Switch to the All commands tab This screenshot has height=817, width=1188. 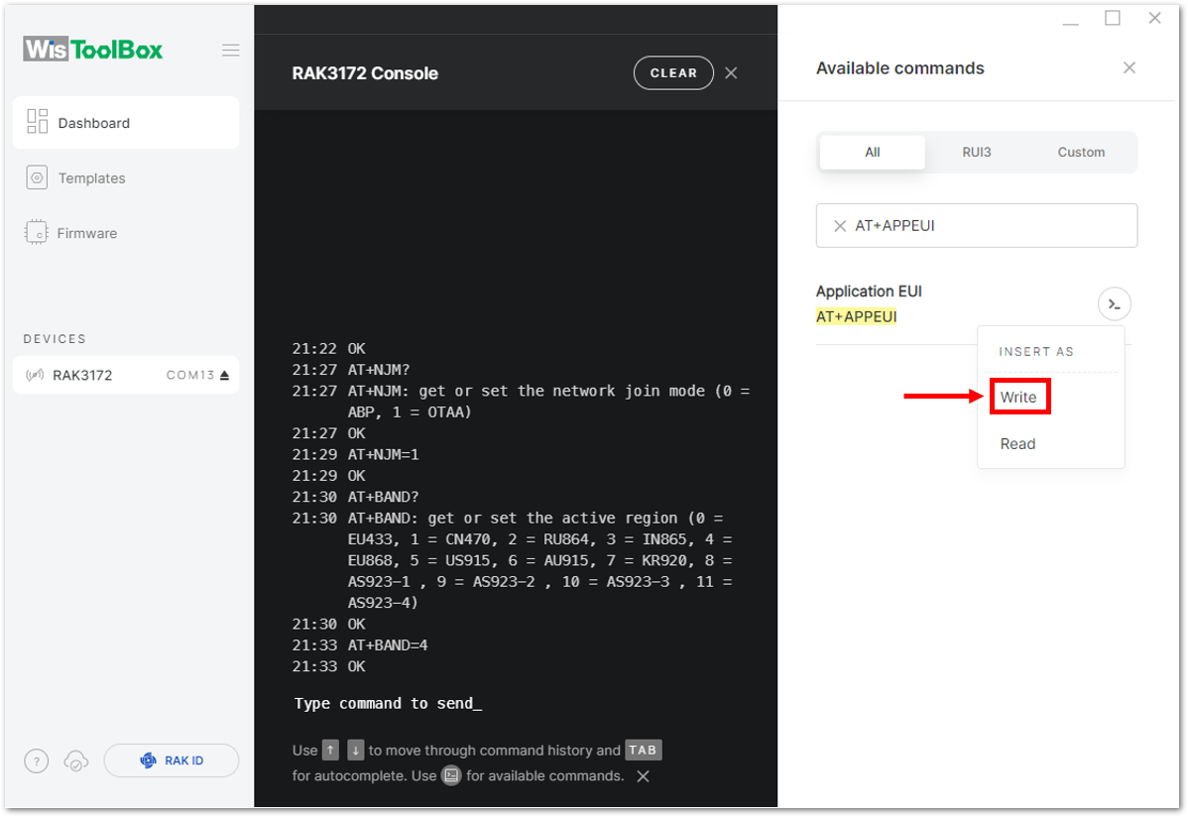[872, 153]
